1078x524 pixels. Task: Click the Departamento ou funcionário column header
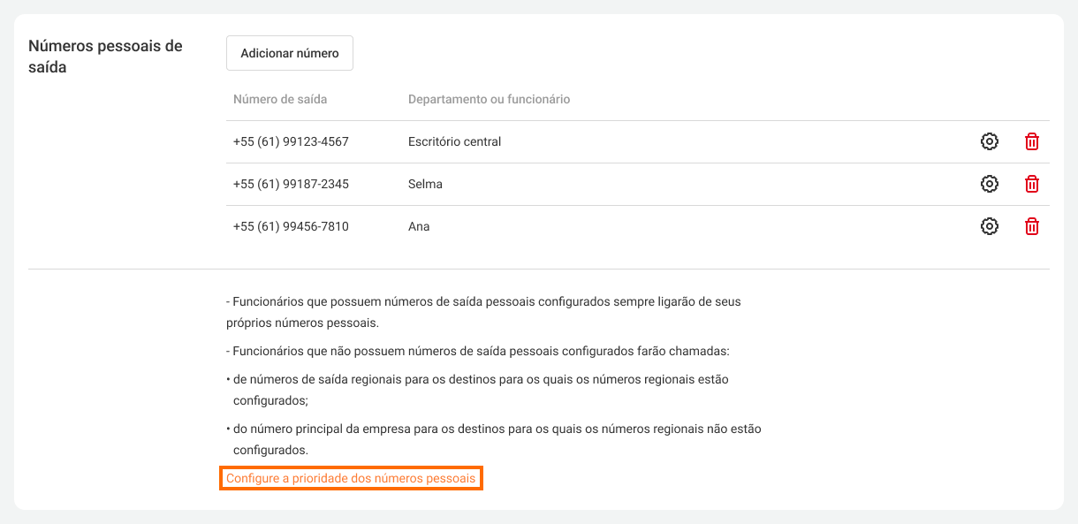[489, 99]
